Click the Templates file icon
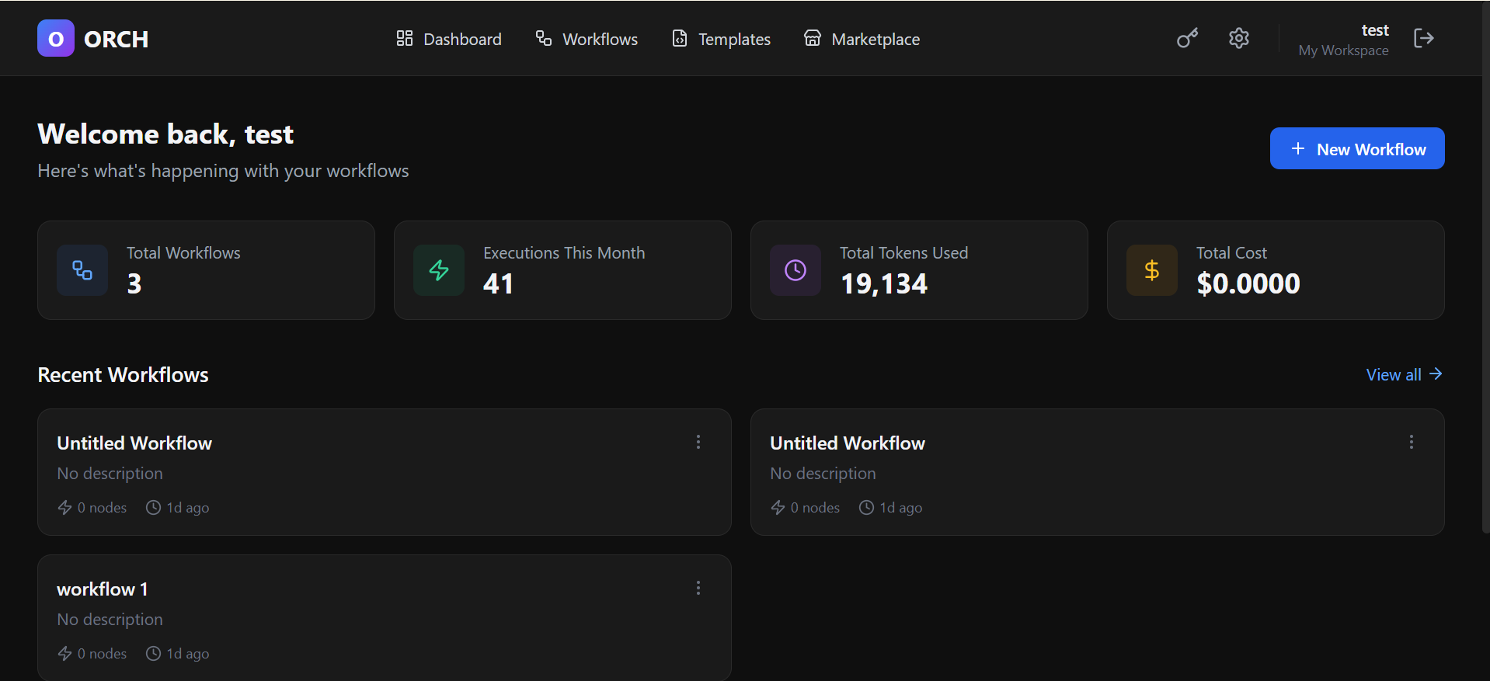Screen dimensions: 1490x681 [680, 38]
